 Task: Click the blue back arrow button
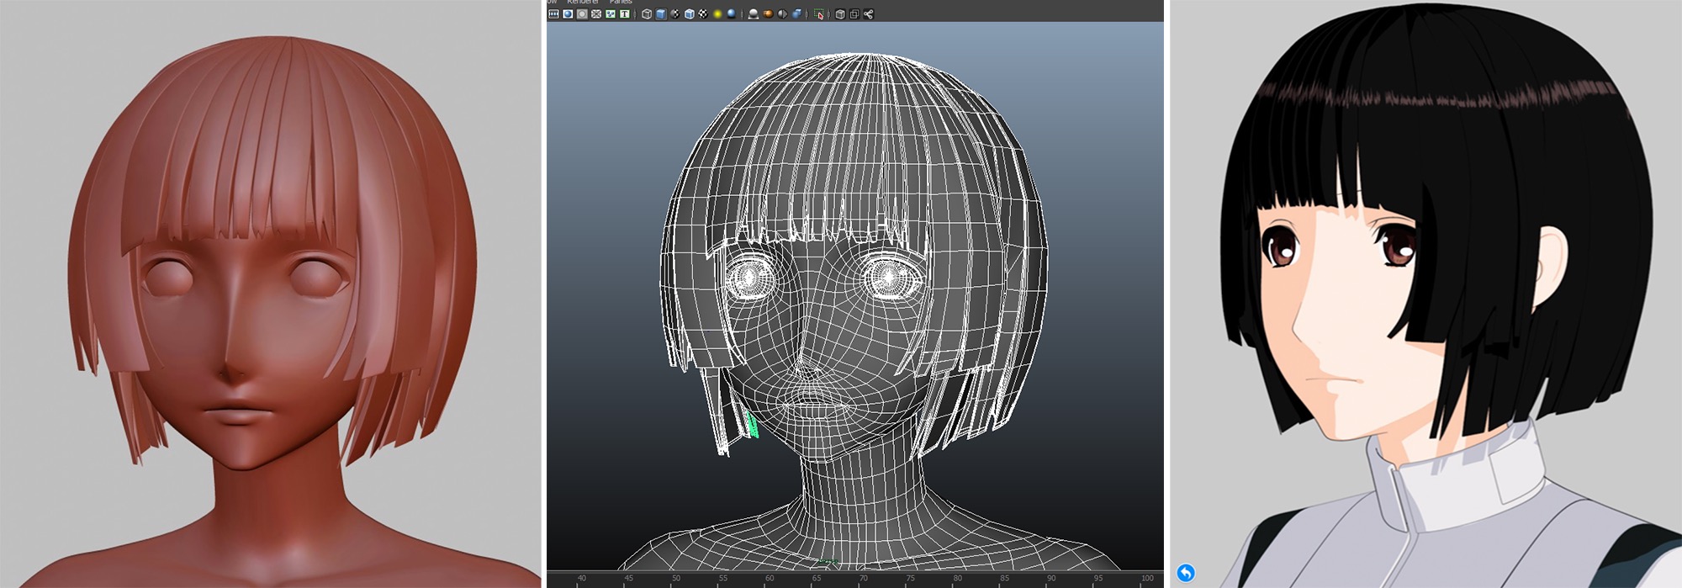pyautogui.click(x=1186, y=573)
